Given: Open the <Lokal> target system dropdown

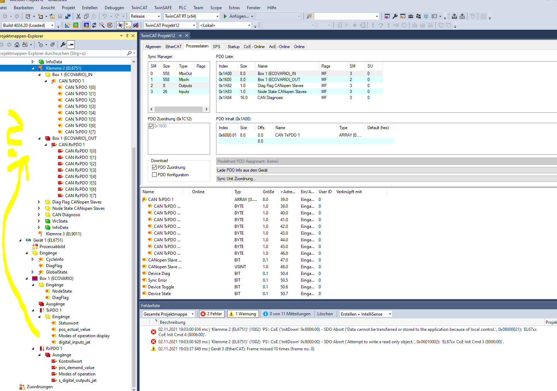Looking at the screenshot, I should [x=249, y=25].
